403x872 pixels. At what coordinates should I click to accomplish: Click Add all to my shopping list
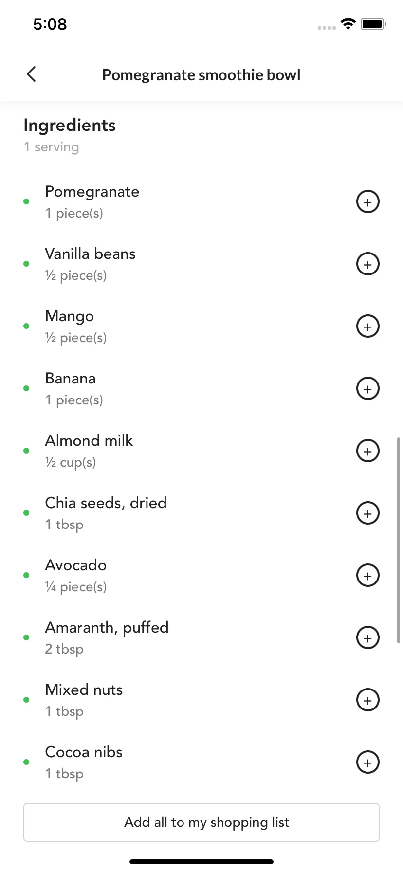pos(201,822)
